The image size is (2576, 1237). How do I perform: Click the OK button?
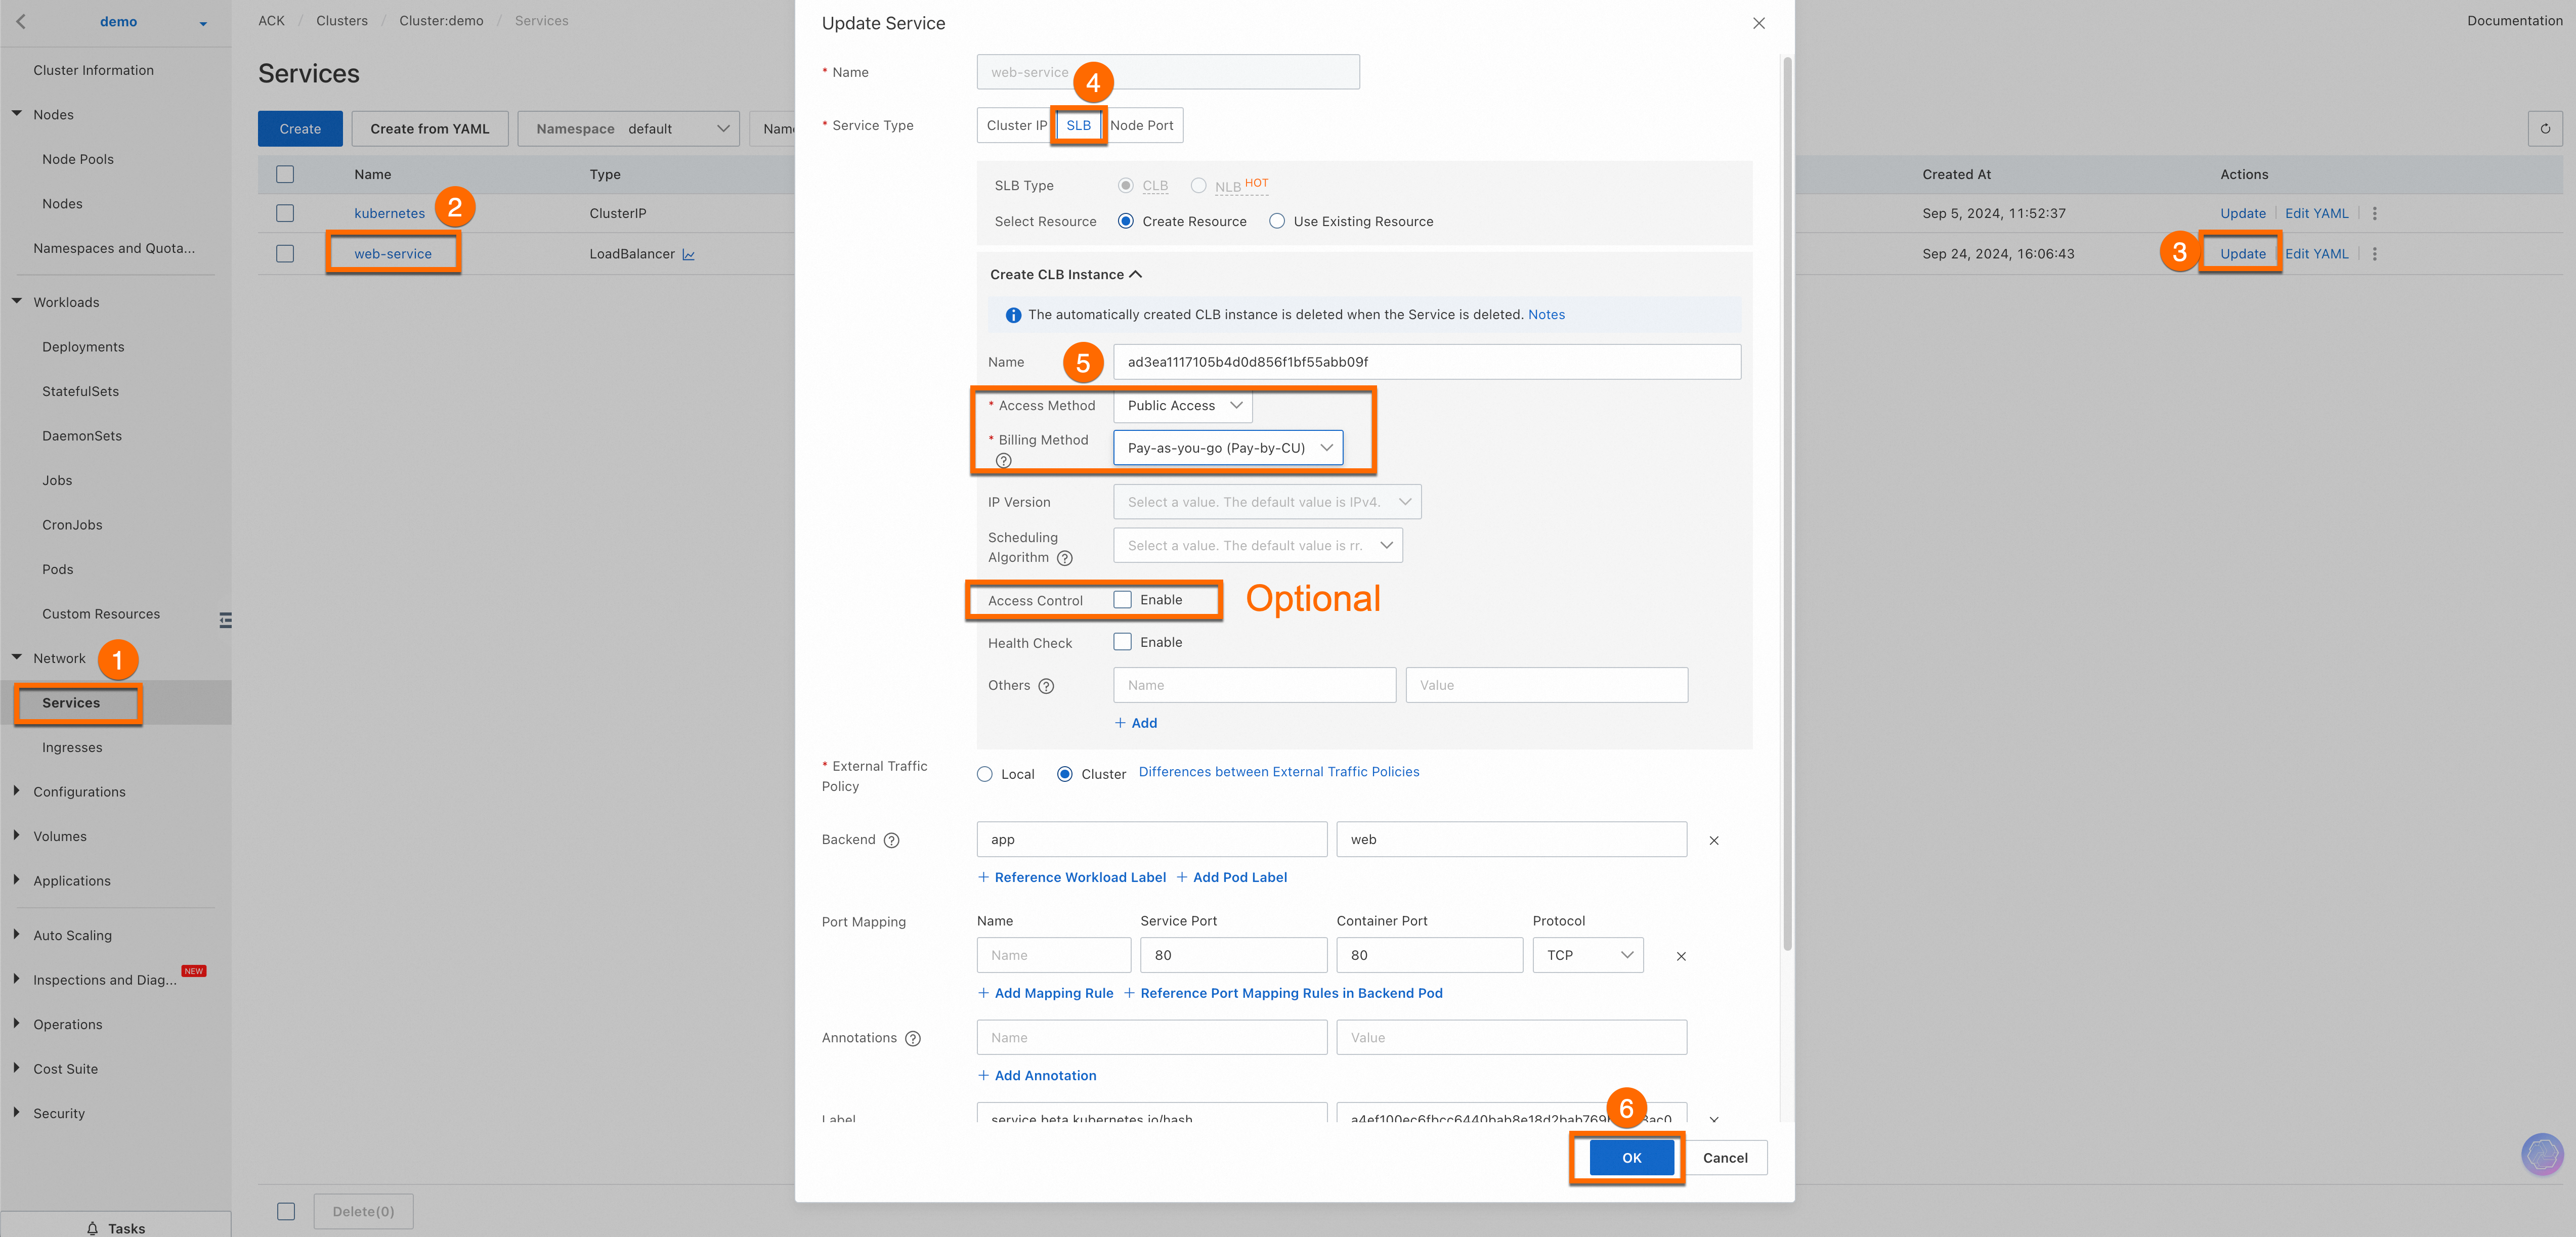(x=1631, y=1157)
